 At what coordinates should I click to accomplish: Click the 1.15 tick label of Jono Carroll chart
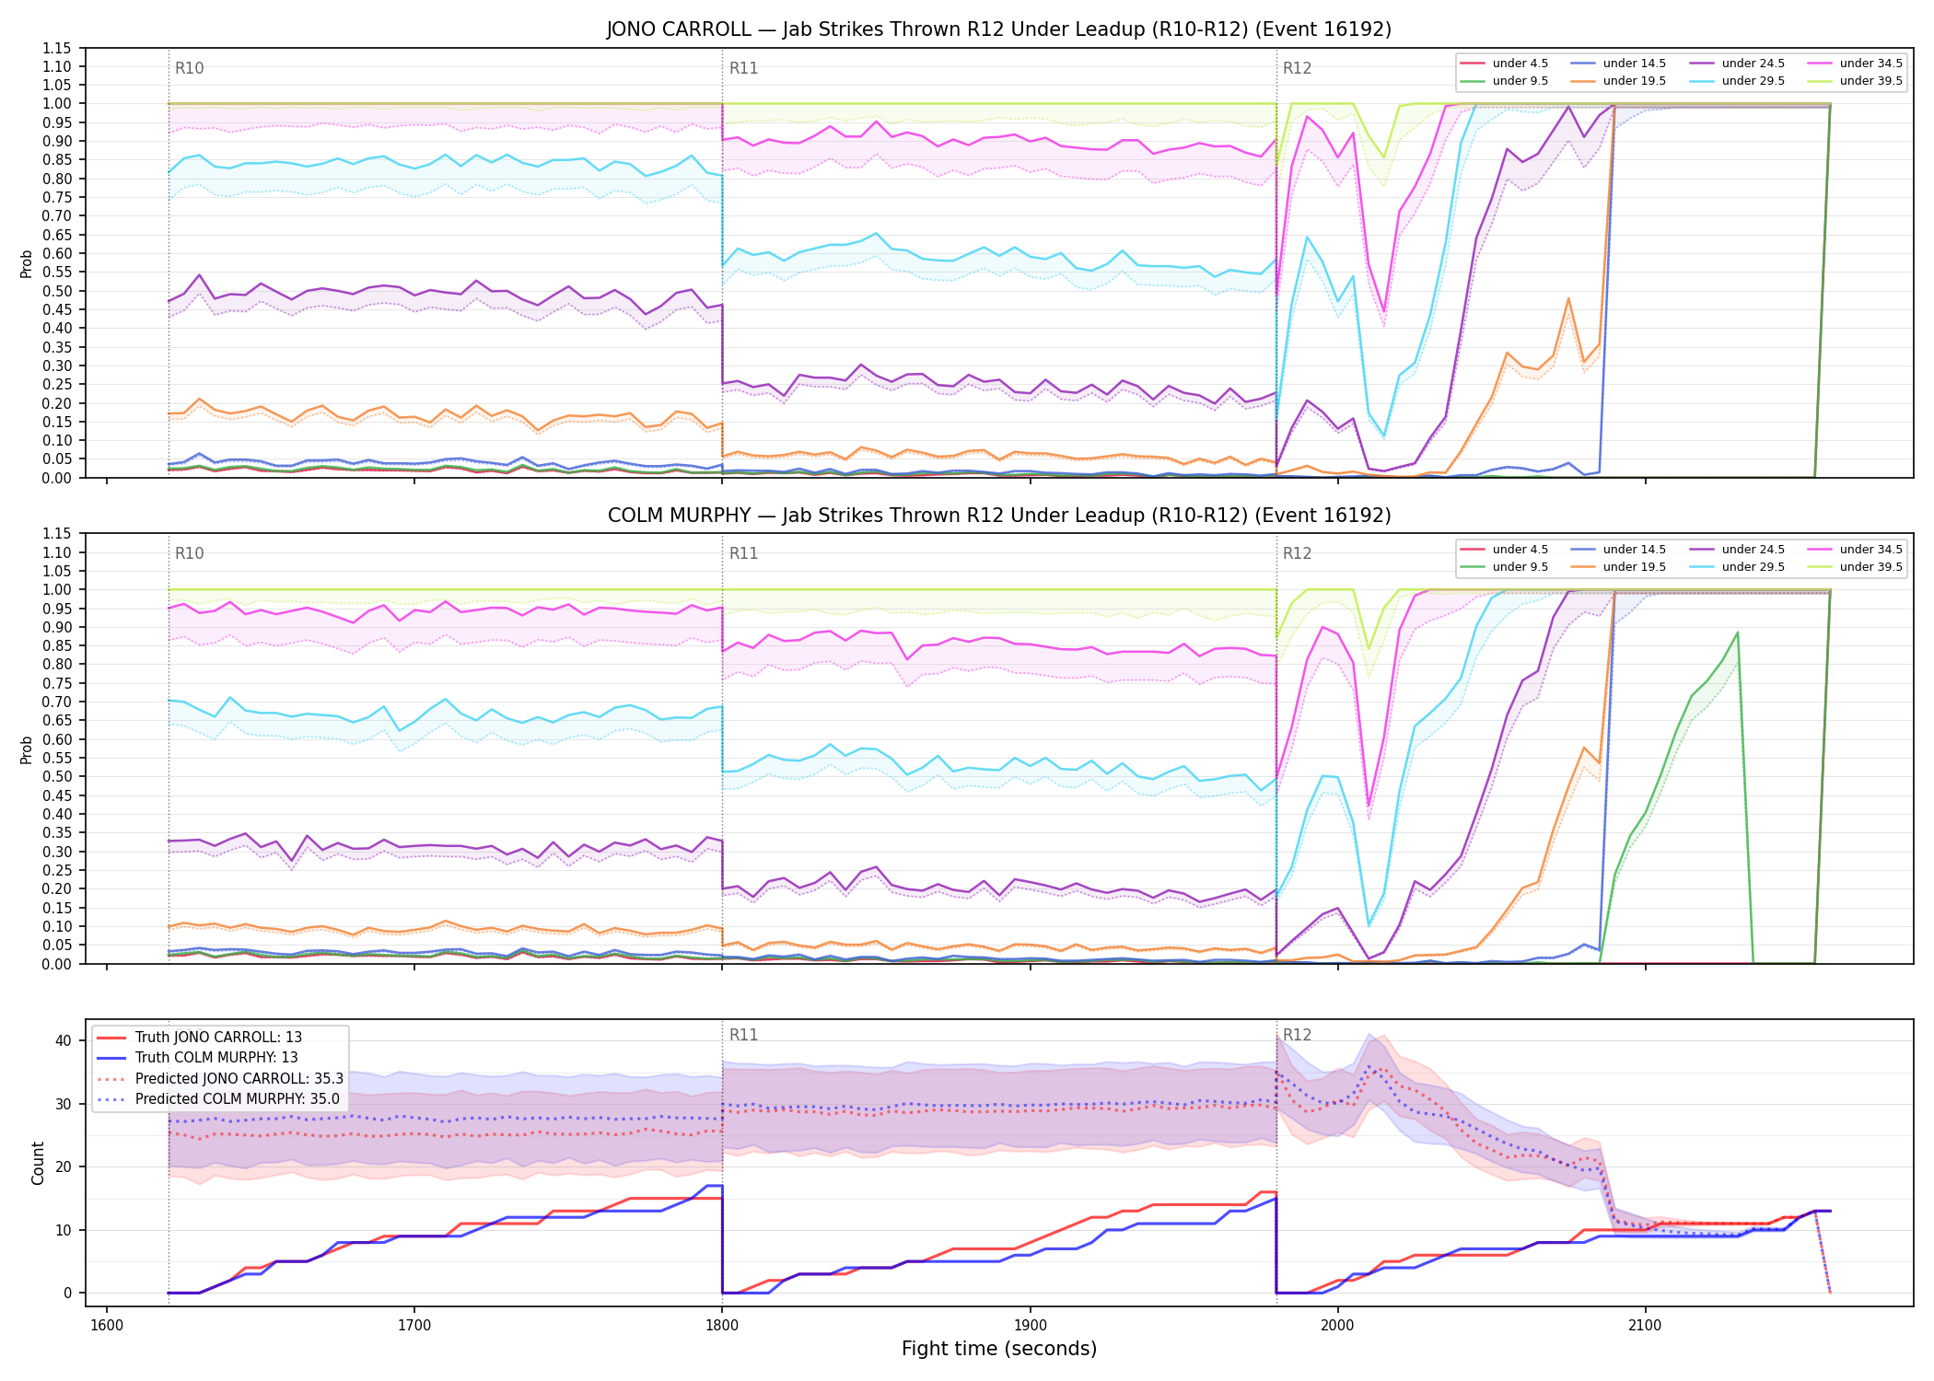56,48
